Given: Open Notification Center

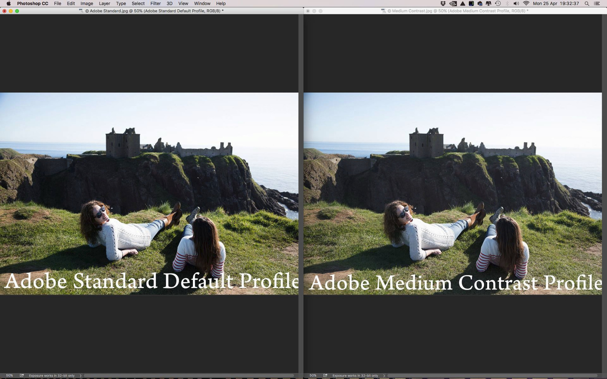Looking at the screenshot, I should pyautogui.click(x=597, y=4).
